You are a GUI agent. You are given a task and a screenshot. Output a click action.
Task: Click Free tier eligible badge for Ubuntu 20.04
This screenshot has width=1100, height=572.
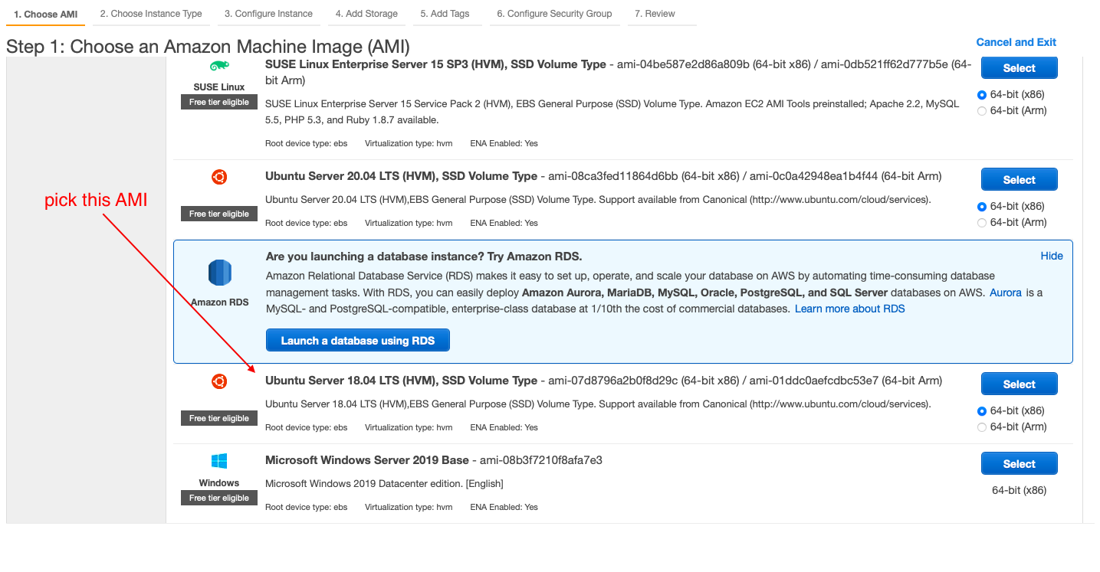tap(219, 214)
